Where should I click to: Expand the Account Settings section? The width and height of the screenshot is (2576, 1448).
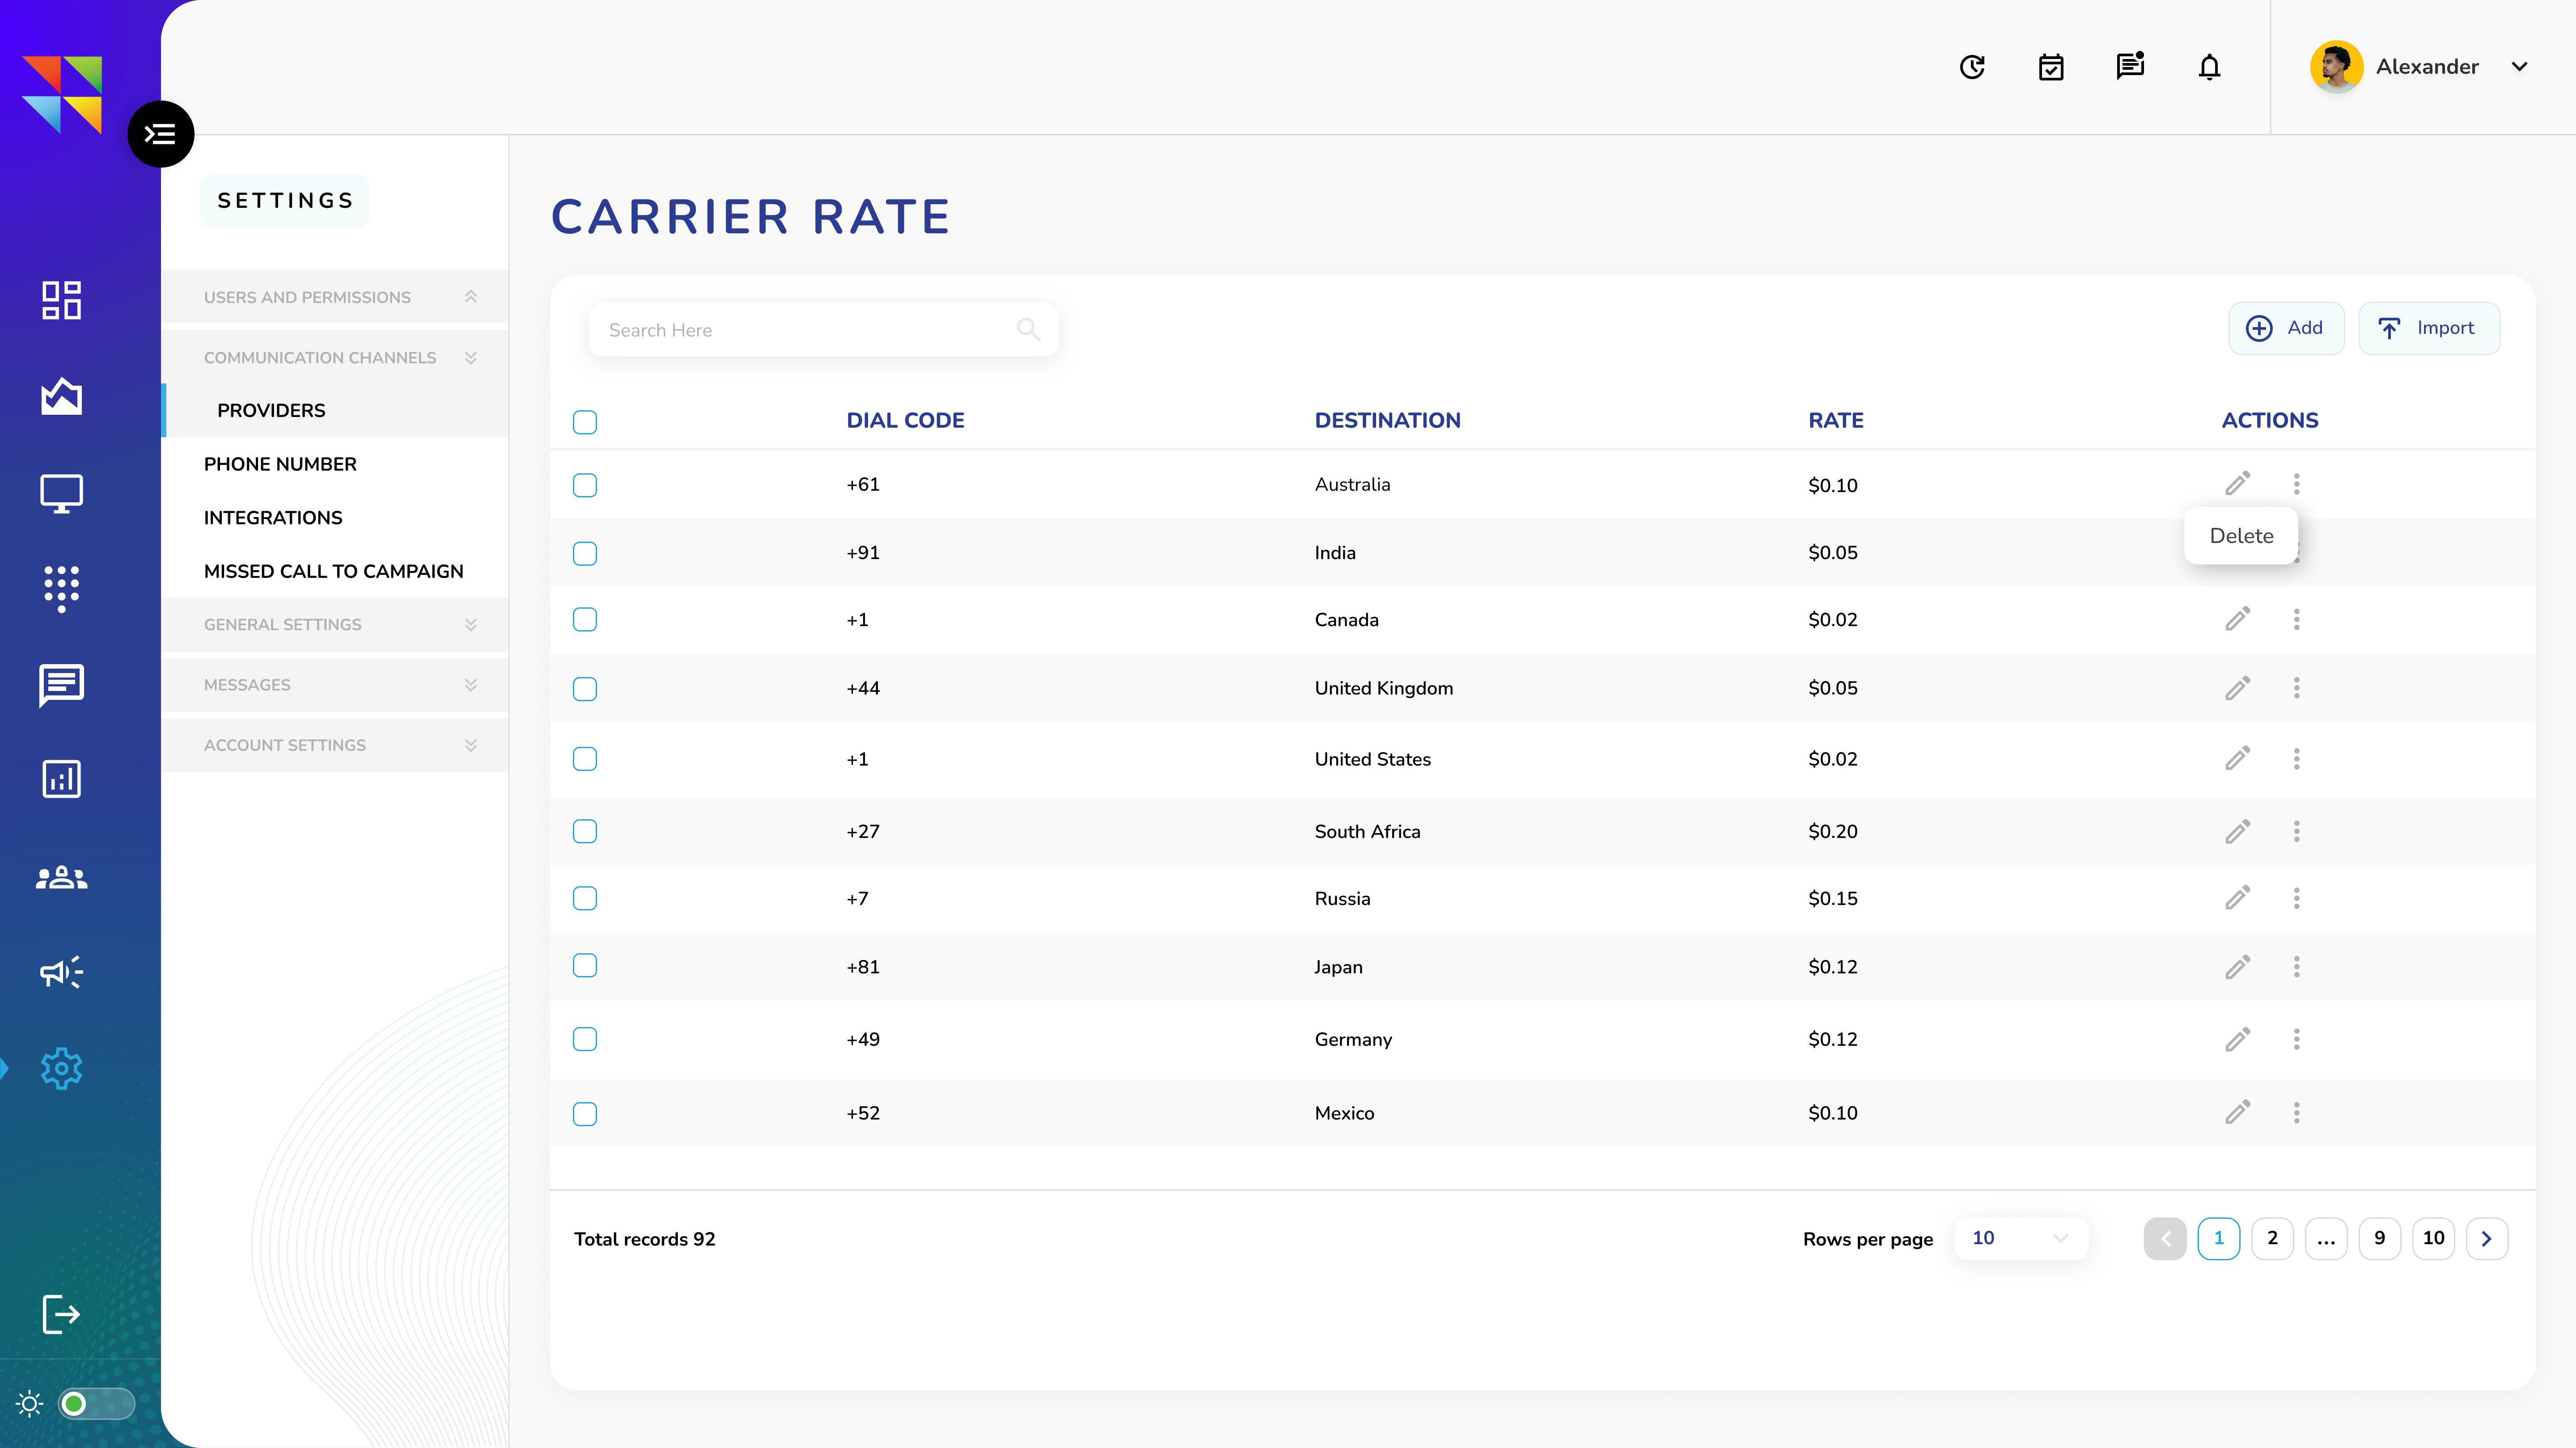[335, 745]
